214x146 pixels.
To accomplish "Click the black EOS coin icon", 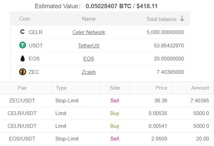I will point(23,59).
